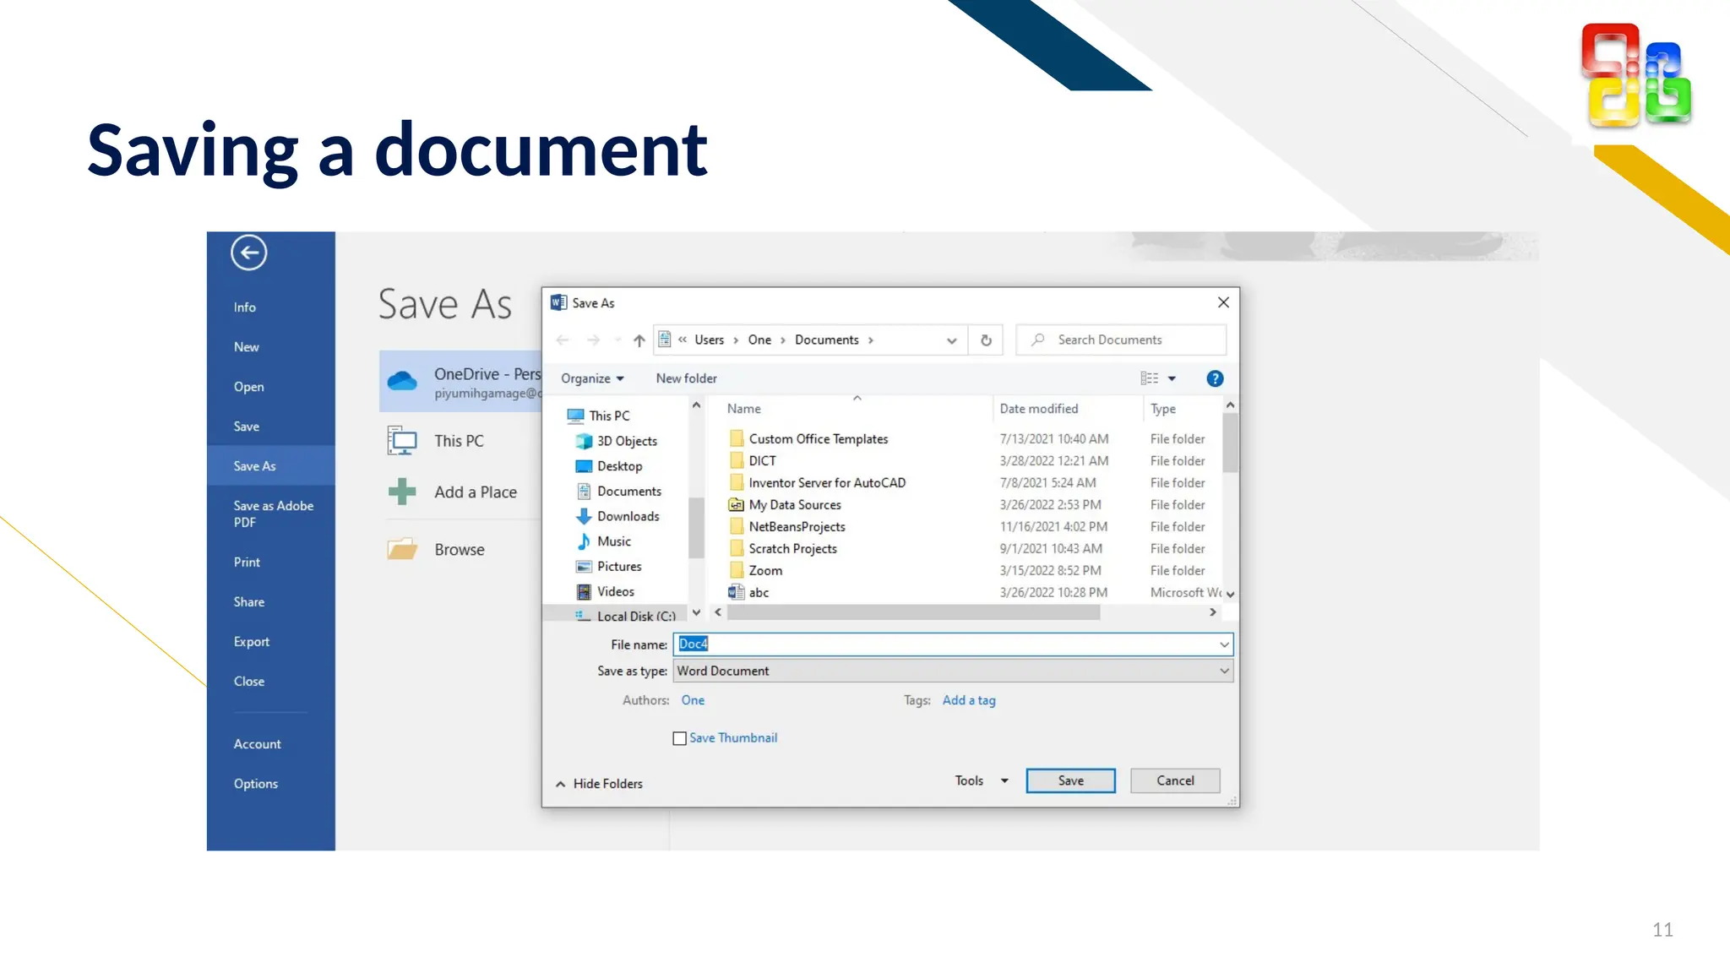Image resolution: width=1730 pixels, height=973 pixels.
Task: Open the Info tab in the backstage
Action: click(245, 307)
